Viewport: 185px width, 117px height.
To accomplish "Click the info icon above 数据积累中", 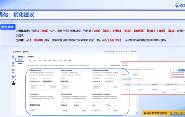I will pos(51,78).
